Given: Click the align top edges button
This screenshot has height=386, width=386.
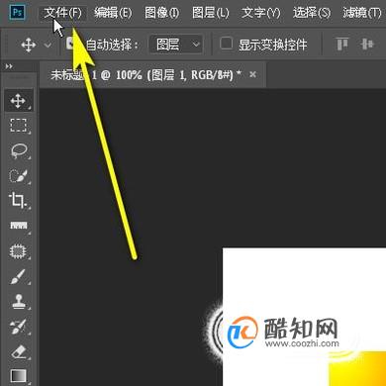Looking at the screenshot, I should click(341, 44).
